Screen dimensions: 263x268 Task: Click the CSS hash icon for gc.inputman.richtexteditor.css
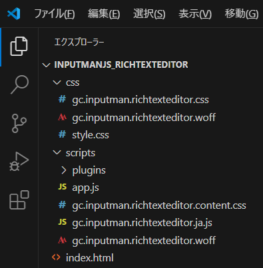pyautogui.click(x=62, y=99)
